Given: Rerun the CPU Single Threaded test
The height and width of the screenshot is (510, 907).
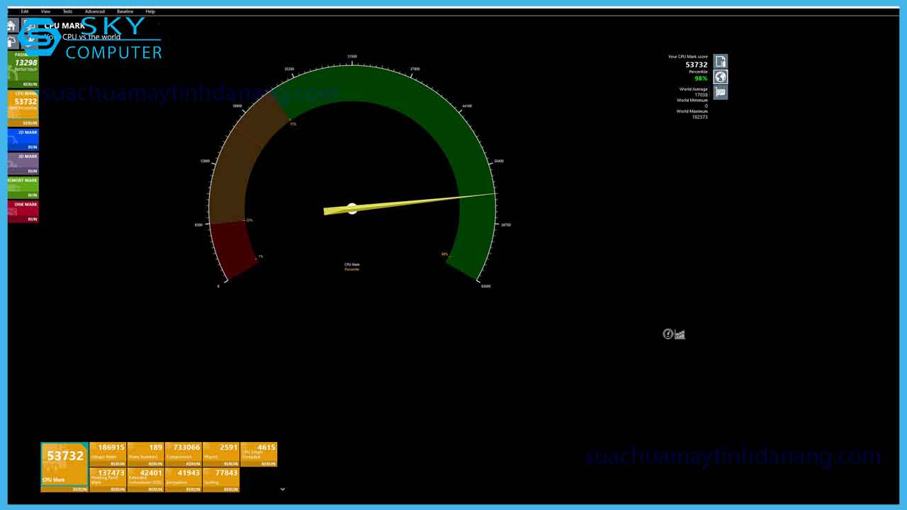Looking at the screenshot, I should (x=269, y=464).
